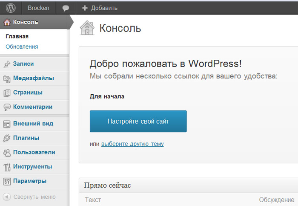The width and height of the screenshot is (298, 206).
Task: Open the Медиафайлы menu
Action: [34, 78]
